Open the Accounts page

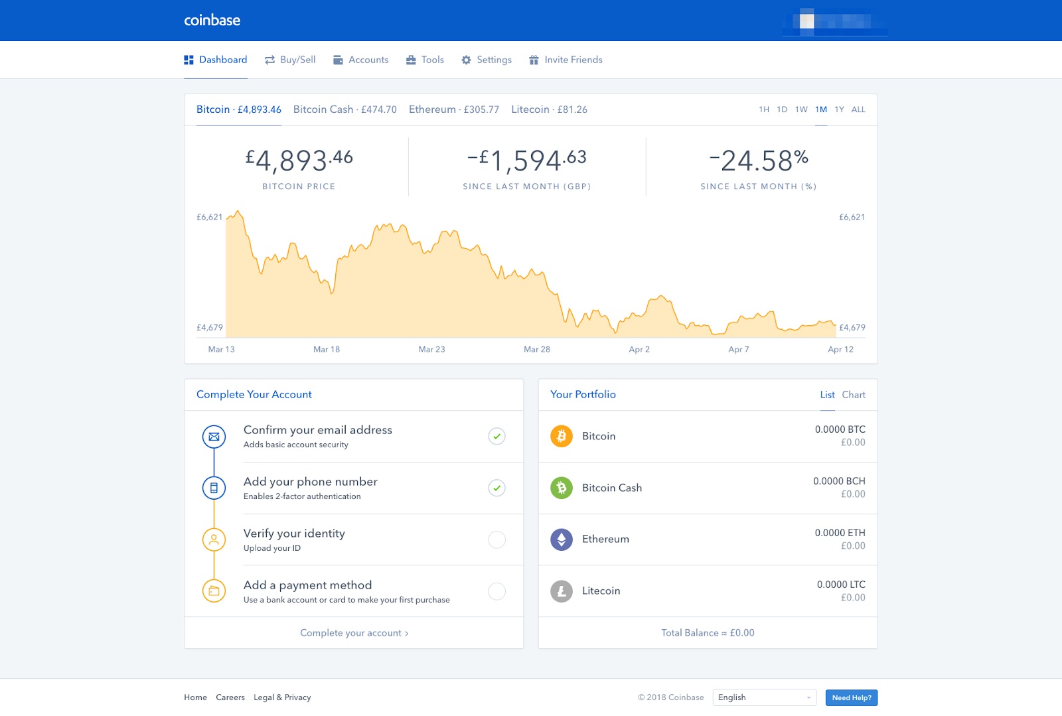tap(360, 60)
